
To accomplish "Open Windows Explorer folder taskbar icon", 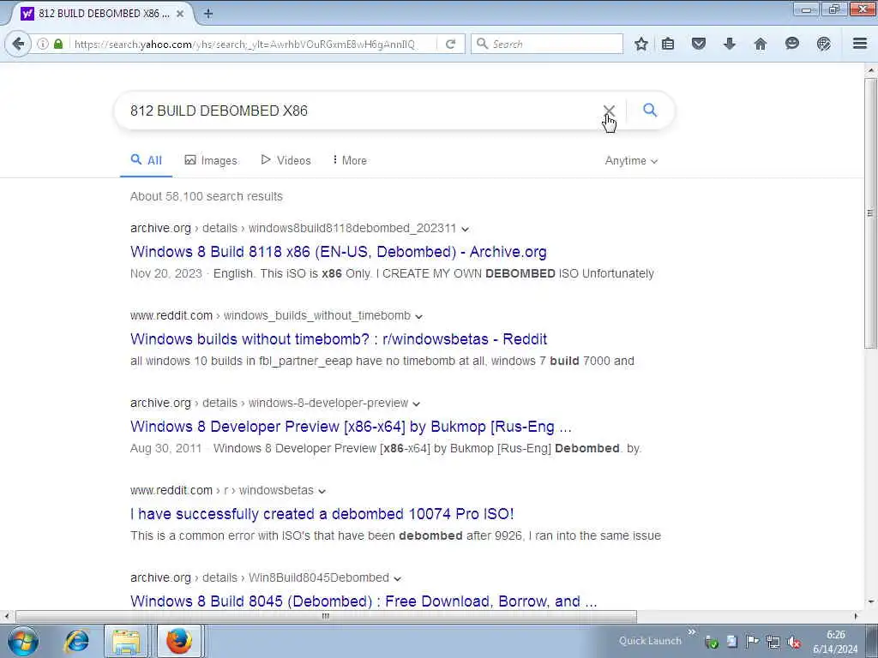I will pos(126,641).
